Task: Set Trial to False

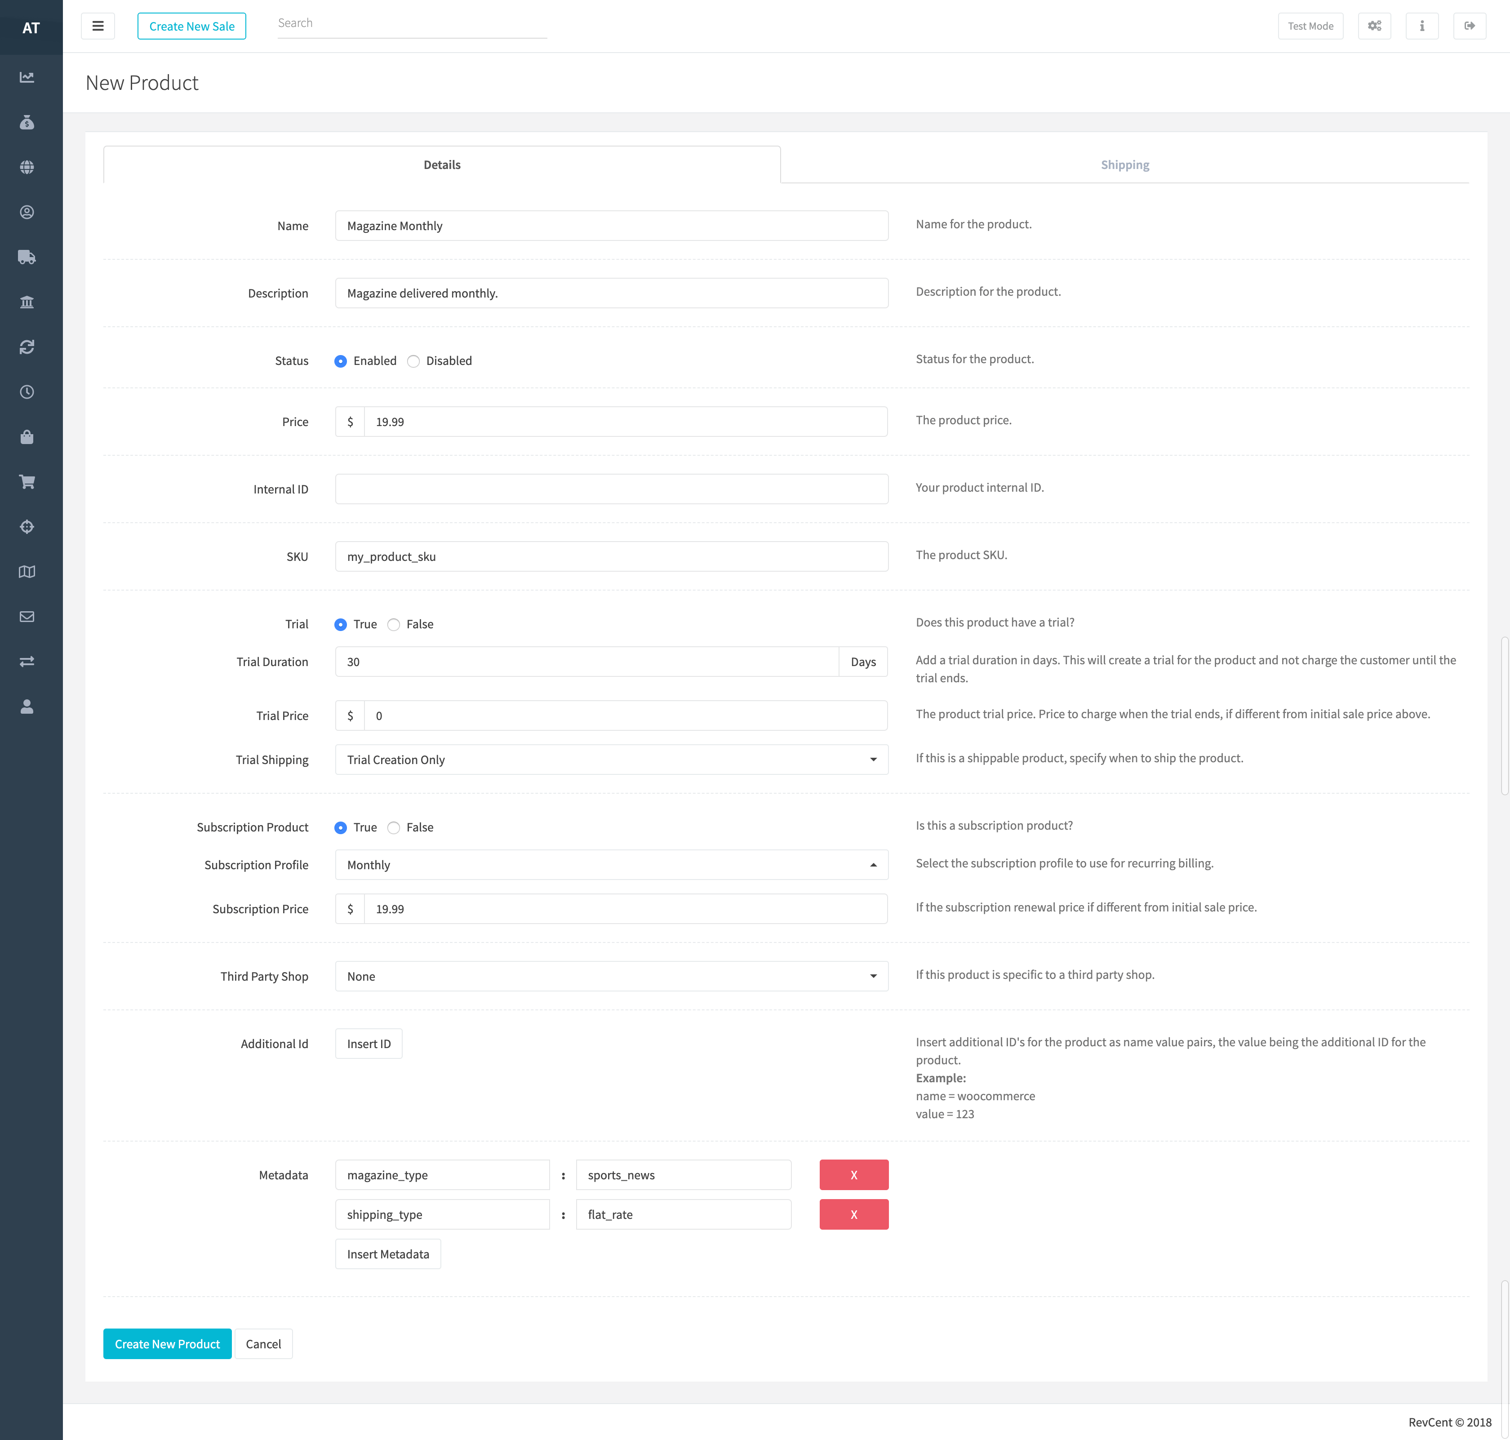Action: (x=394, y=625)
